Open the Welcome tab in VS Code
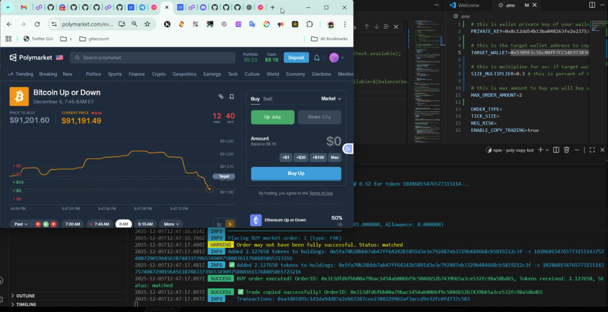The width and height of the screenshot is (608, 312). coord(469,5)
